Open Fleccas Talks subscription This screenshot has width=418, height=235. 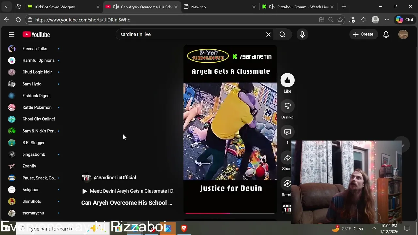tap(35, 49)
